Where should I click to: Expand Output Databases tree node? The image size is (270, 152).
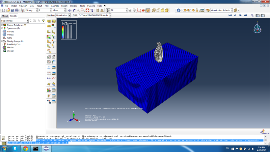[x=2, y=25]
